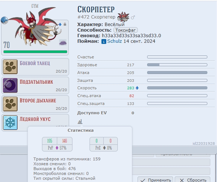Click the purple diamond in PvP stats
The height and width of the screenshot is (182, 217).
point(57,148)
